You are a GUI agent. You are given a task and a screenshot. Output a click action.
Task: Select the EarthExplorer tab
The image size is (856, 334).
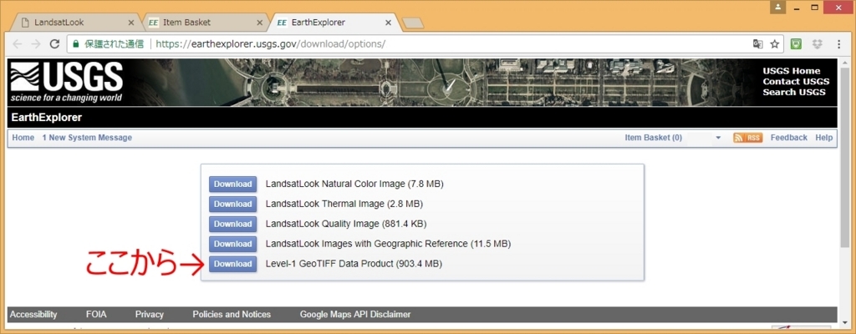tap(334, 23)
